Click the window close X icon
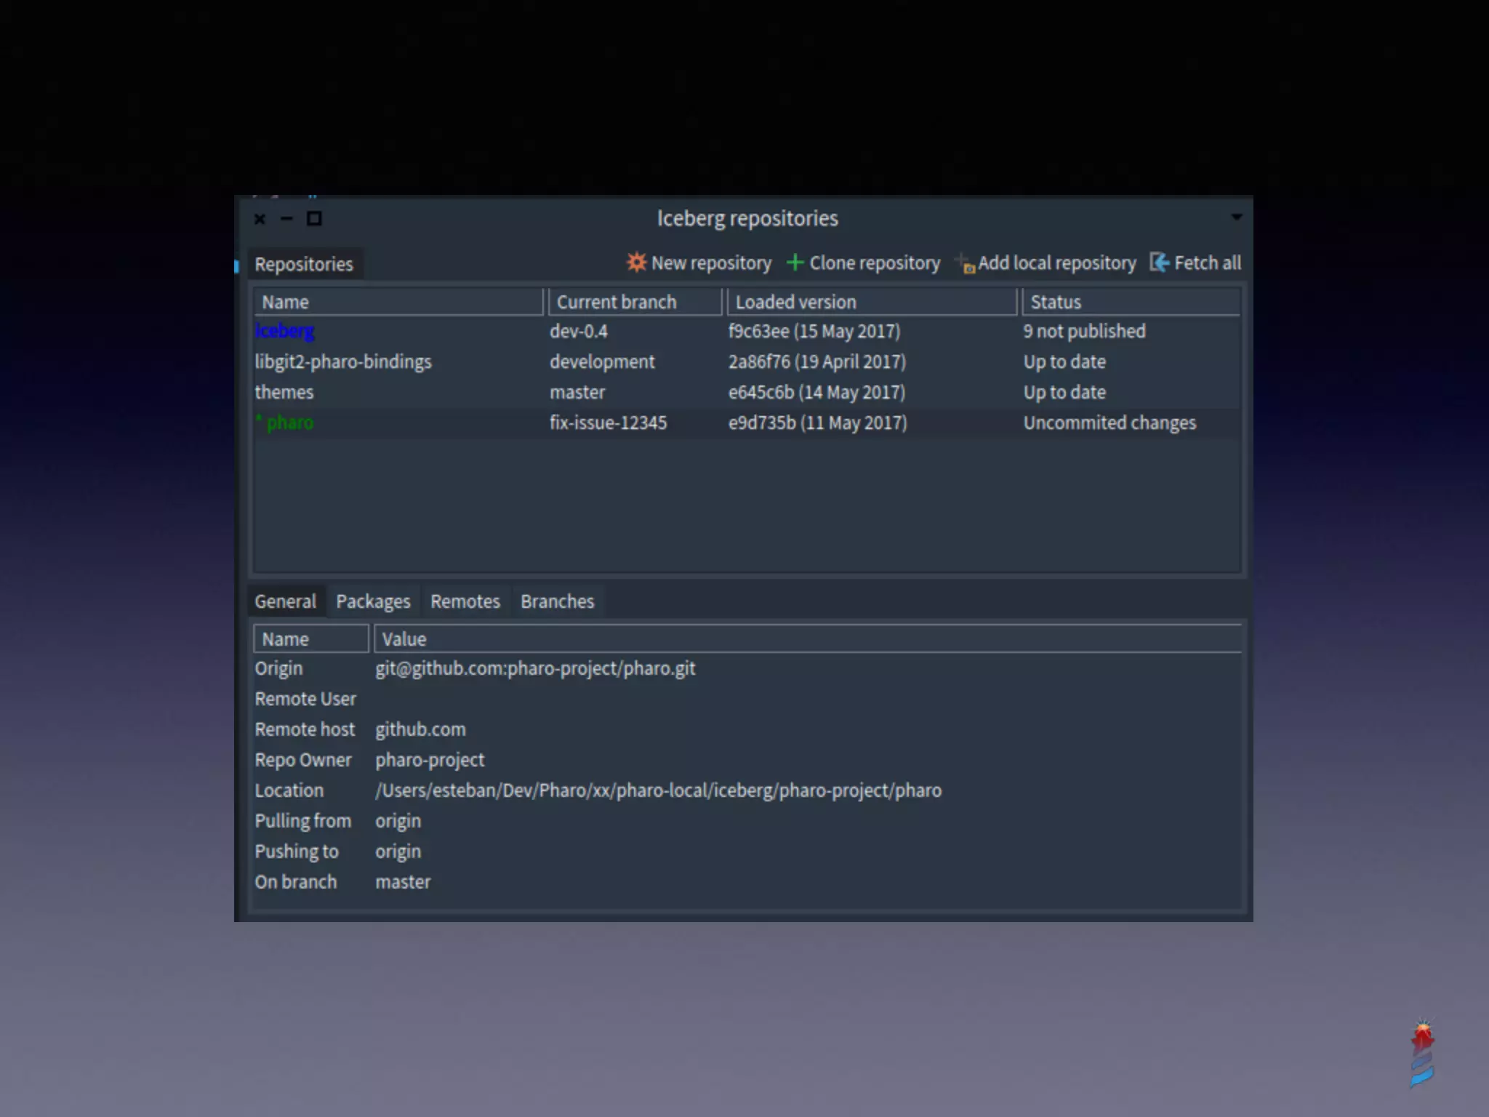The width and height of the screenshot is (1489, 1117). [x=260, y=219]
